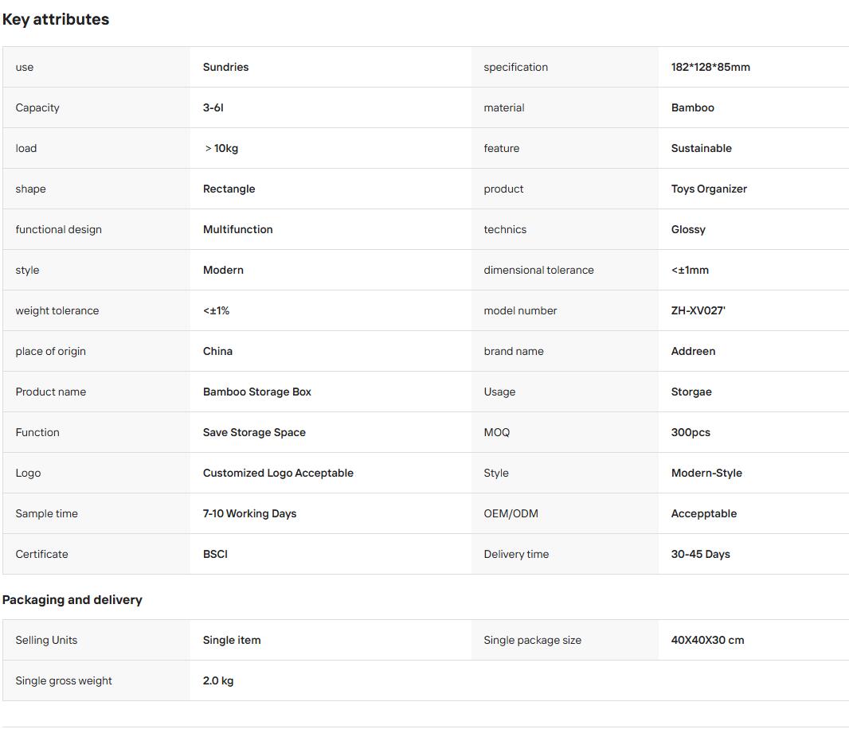Click the model number ZH-XV027' text
Screen dimensions: 849x729
698,310
